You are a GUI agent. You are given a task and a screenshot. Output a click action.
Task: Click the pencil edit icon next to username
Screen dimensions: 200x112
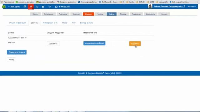184,6
